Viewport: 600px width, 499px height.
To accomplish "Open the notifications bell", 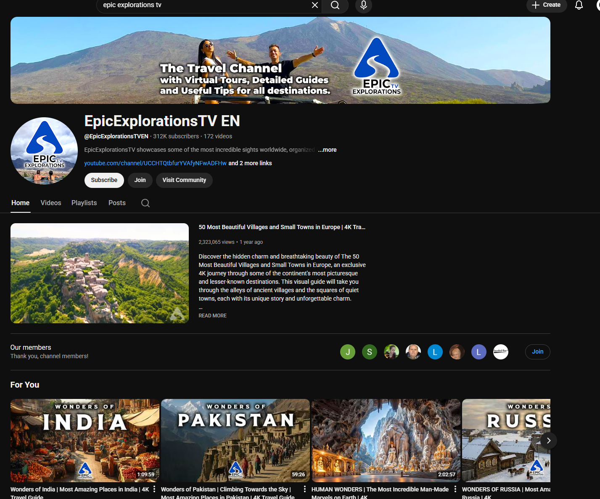I will tap(579, 5).
